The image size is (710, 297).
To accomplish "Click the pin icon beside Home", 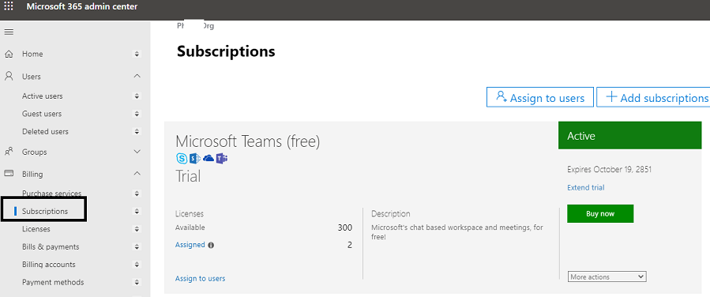I will point(137,54).
